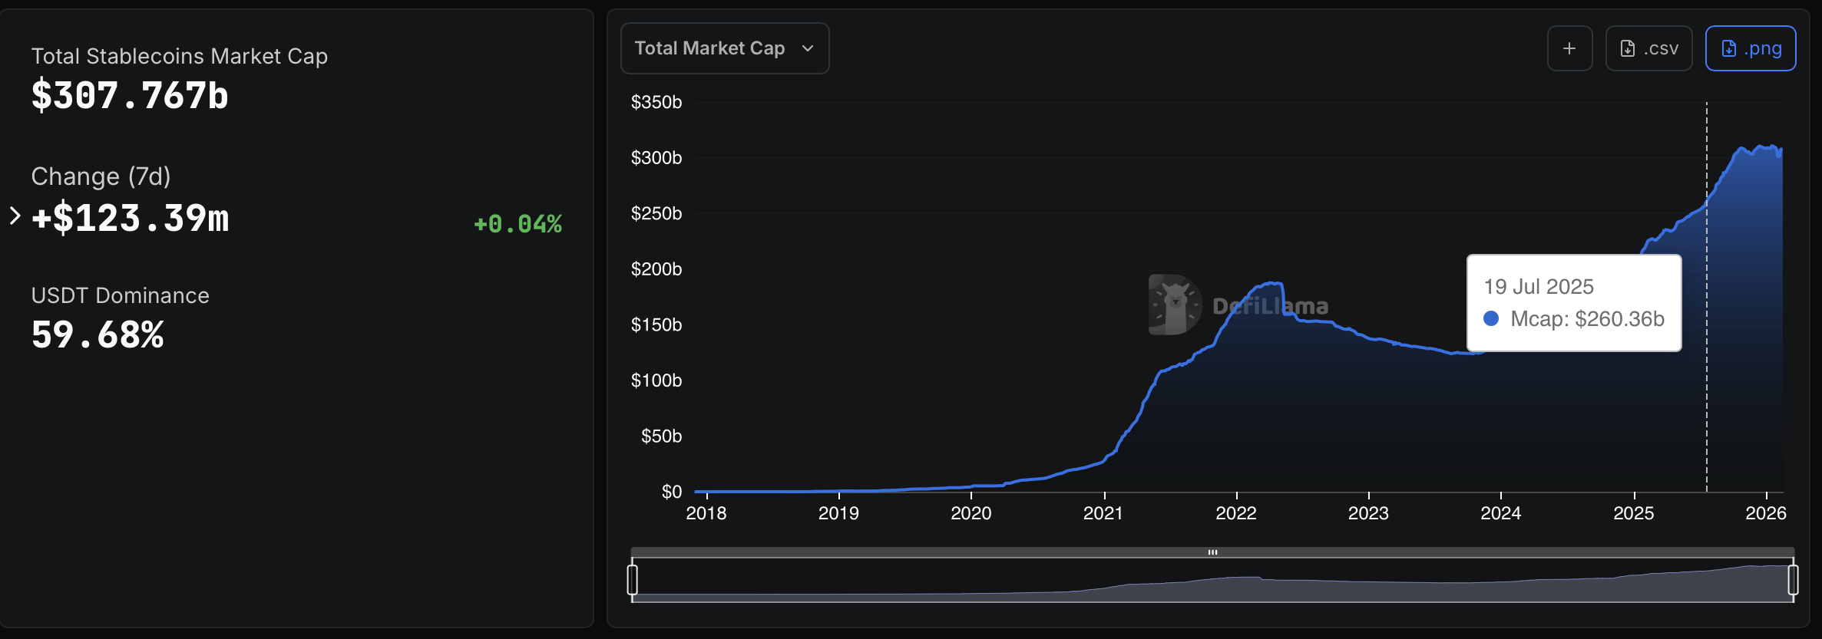This screenshot has height=639, width=1822.
Task: Click the right handle of the range slider
Action: coord(1793,579)
